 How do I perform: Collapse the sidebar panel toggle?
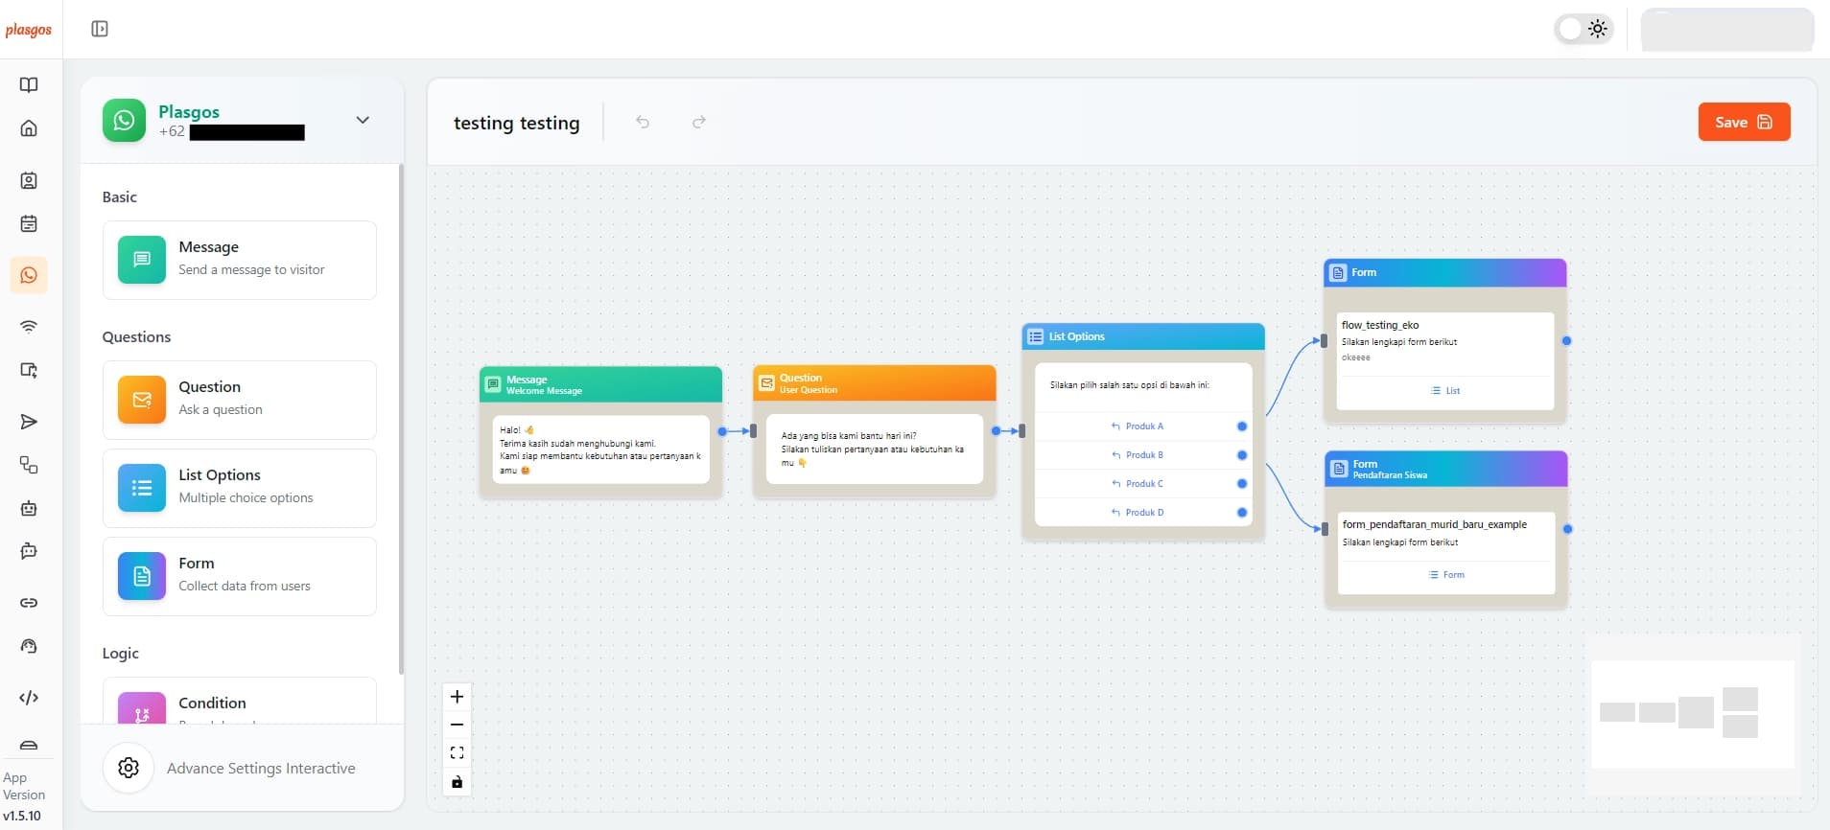(x=100, y=29)
